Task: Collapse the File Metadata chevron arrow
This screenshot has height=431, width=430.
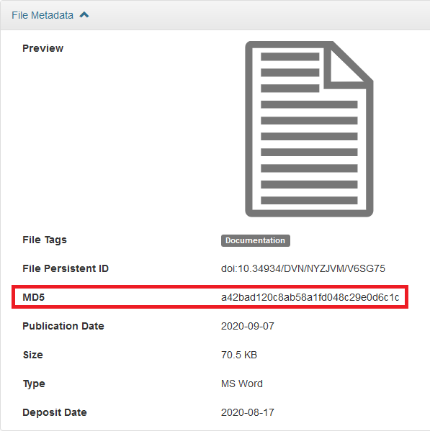Action: [84, 15]
